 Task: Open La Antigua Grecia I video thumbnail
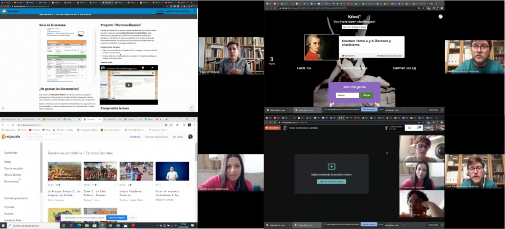65,171
